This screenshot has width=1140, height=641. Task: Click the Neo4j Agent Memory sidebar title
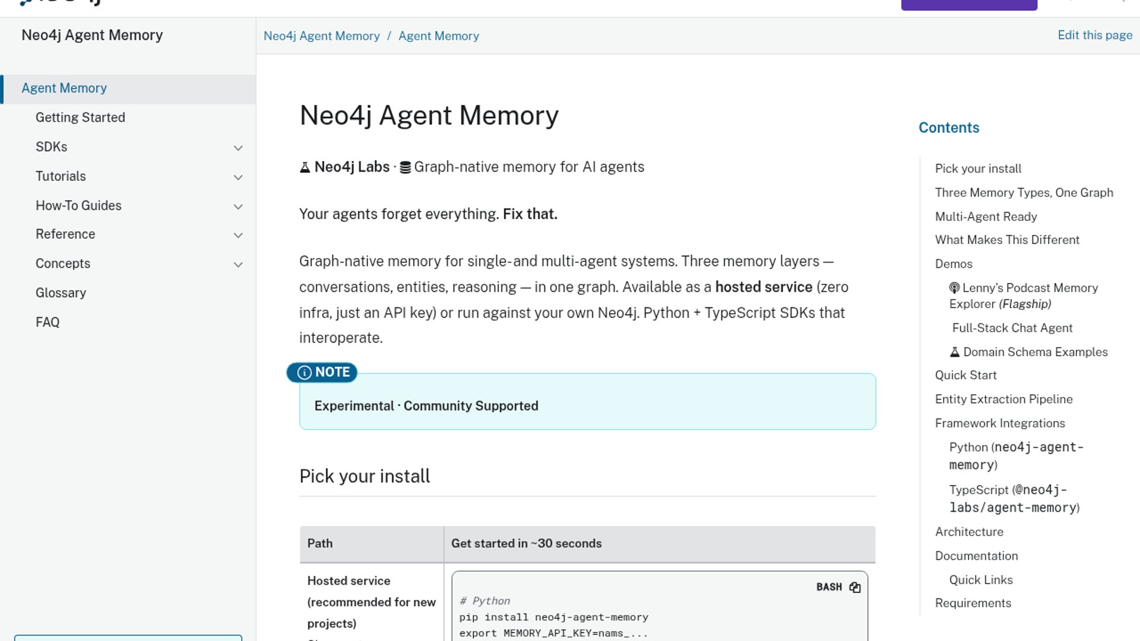coord(92,35)
